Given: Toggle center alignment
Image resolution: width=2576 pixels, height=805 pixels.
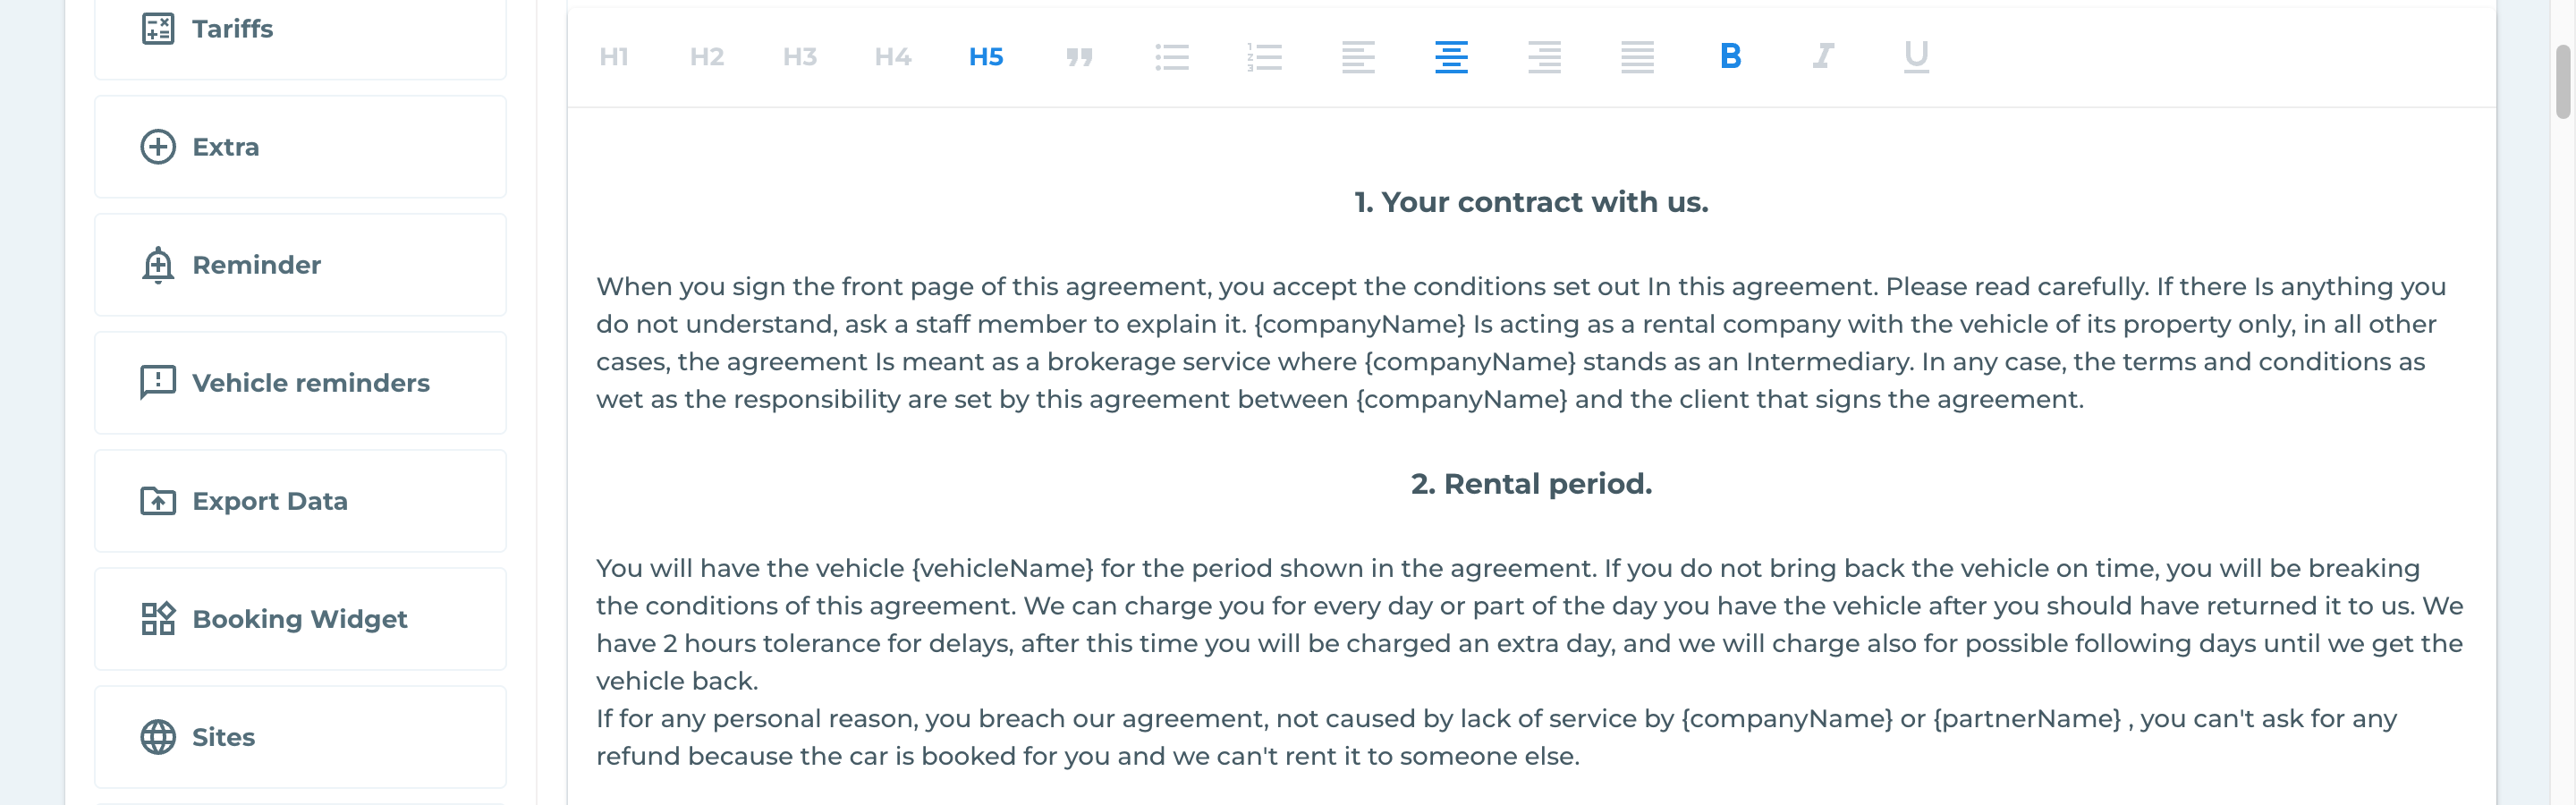Looking at the screenshot, I should click(x=1451, y=57).
